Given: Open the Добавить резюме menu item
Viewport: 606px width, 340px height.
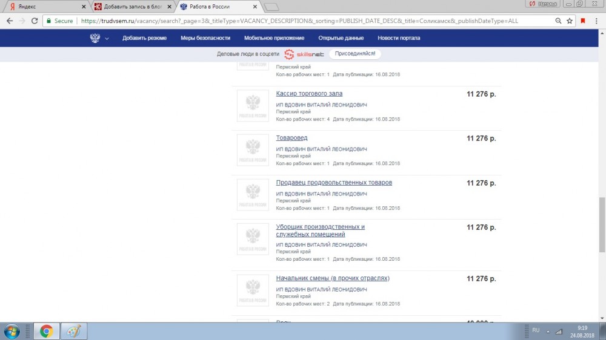Looking at the screenshot, I should (x=144, y=38).
